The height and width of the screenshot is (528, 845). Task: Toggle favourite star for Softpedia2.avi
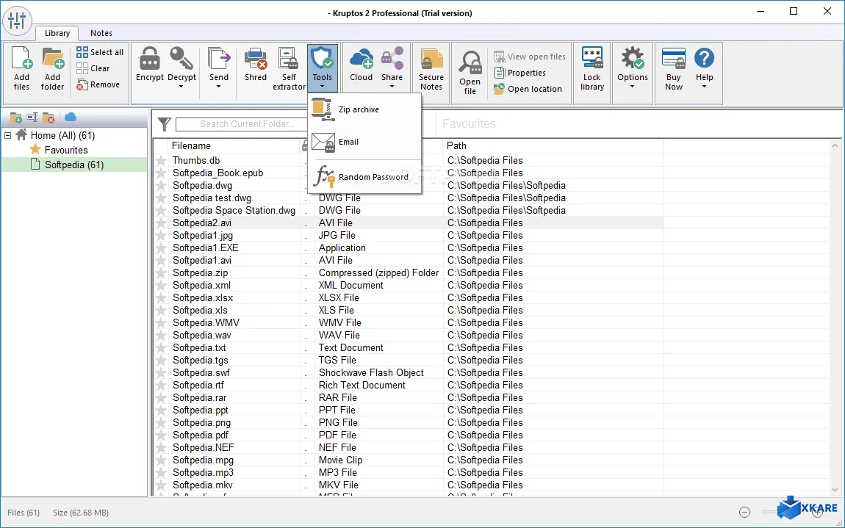click(x=161, y=223)
